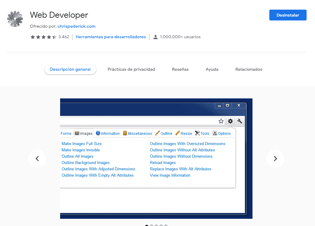This screenshot has height=226, width=315.
Task: Switch to the Reseñas tab
Action: tap(180, 69)
